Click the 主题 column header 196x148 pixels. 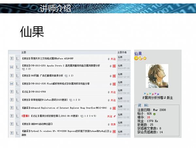click(x=24, y=52)
